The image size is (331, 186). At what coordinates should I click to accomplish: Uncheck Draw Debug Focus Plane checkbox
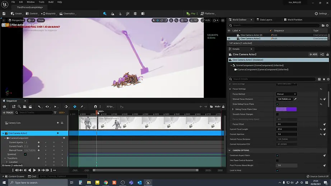(x=277, y=104)
